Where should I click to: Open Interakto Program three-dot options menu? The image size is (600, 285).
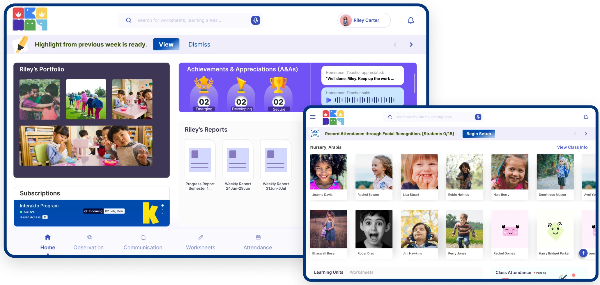click(x=162, y=209)
